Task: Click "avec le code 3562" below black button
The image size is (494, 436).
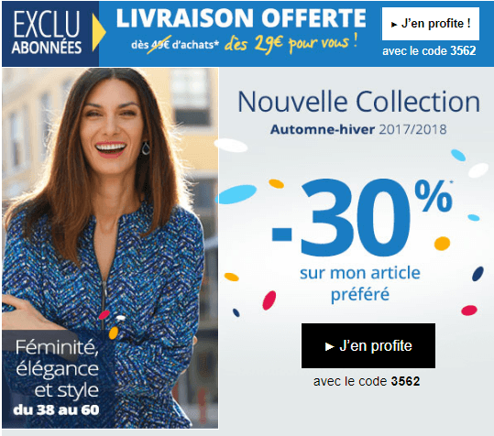Action: 367,381
